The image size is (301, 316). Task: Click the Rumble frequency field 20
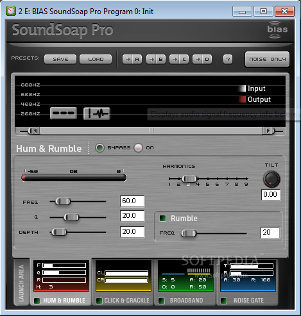(x=270, y=233)
